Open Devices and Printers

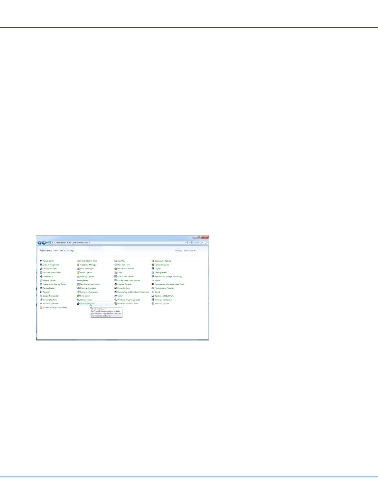coord(124,269)
